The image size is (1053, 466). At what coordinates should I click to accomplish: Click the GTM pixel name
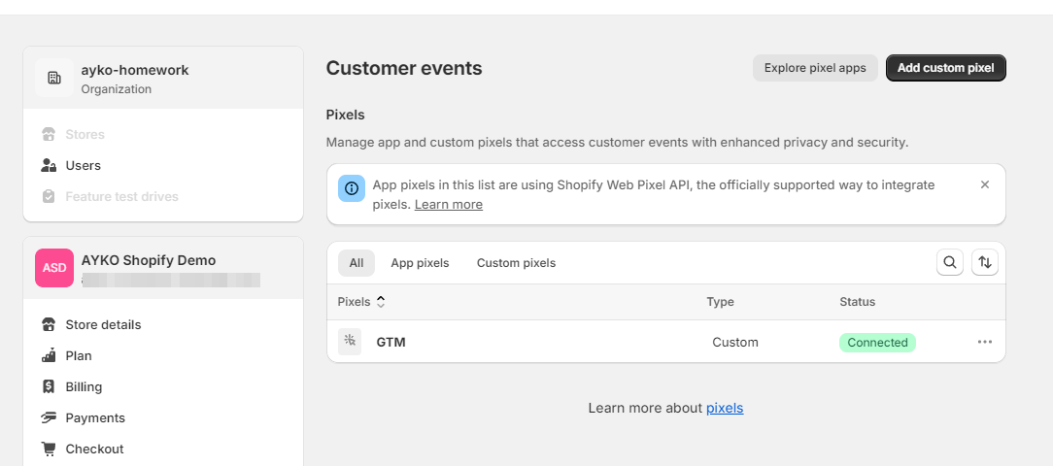[x=391, y=342]
